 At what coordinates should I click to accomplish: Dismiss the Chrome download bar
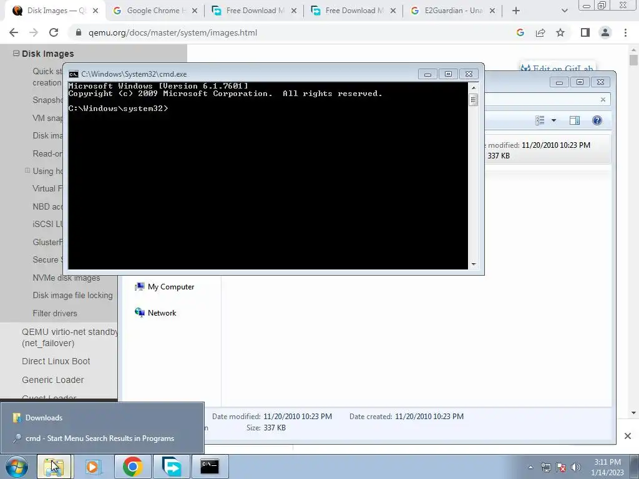(x=628, y=436)
